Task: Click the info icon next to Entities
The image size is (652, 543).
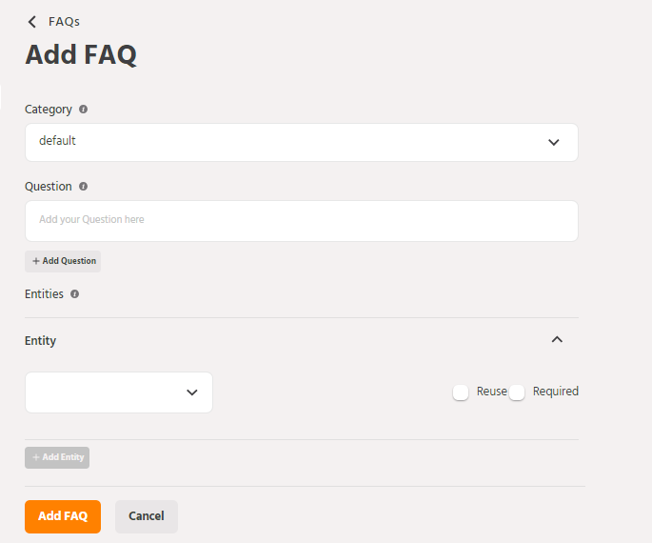Action: (74, 294)
